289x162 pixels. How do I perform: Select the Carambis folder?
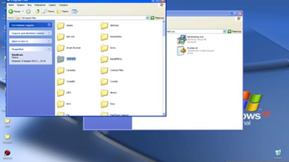point(66,70)
